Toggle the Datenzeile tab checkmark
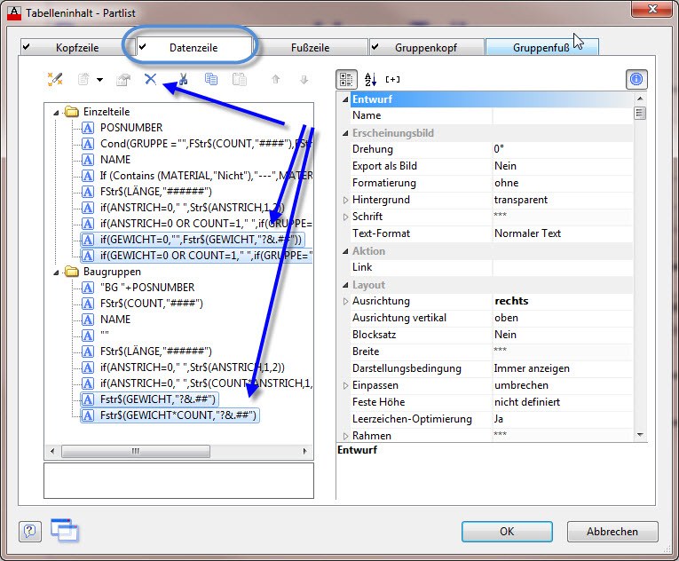This screenshot has width=679, height=561. click(x=143, y=47)
